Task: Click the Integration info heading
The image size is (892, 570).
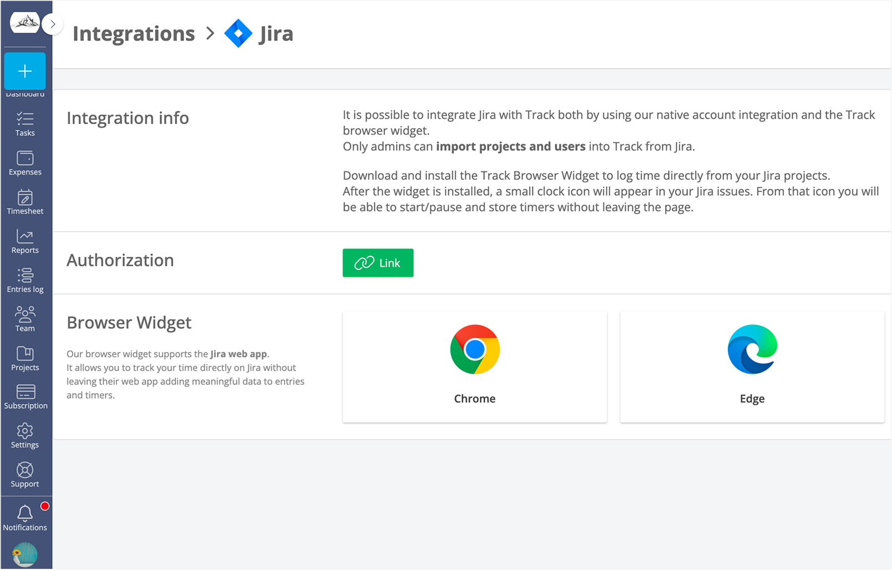Action: pyautogui.click(x=128, y=118)
